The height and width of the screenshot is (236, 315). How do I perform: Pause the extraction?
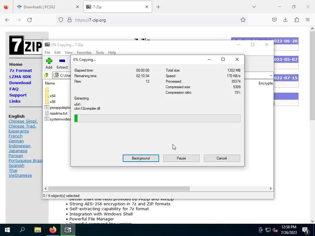[181, 158]
